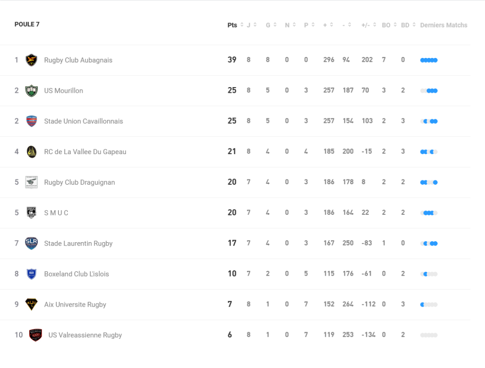Click the S M U C club logo
The height and width of the screenshot is (368, 485).
tap(32, 213)
